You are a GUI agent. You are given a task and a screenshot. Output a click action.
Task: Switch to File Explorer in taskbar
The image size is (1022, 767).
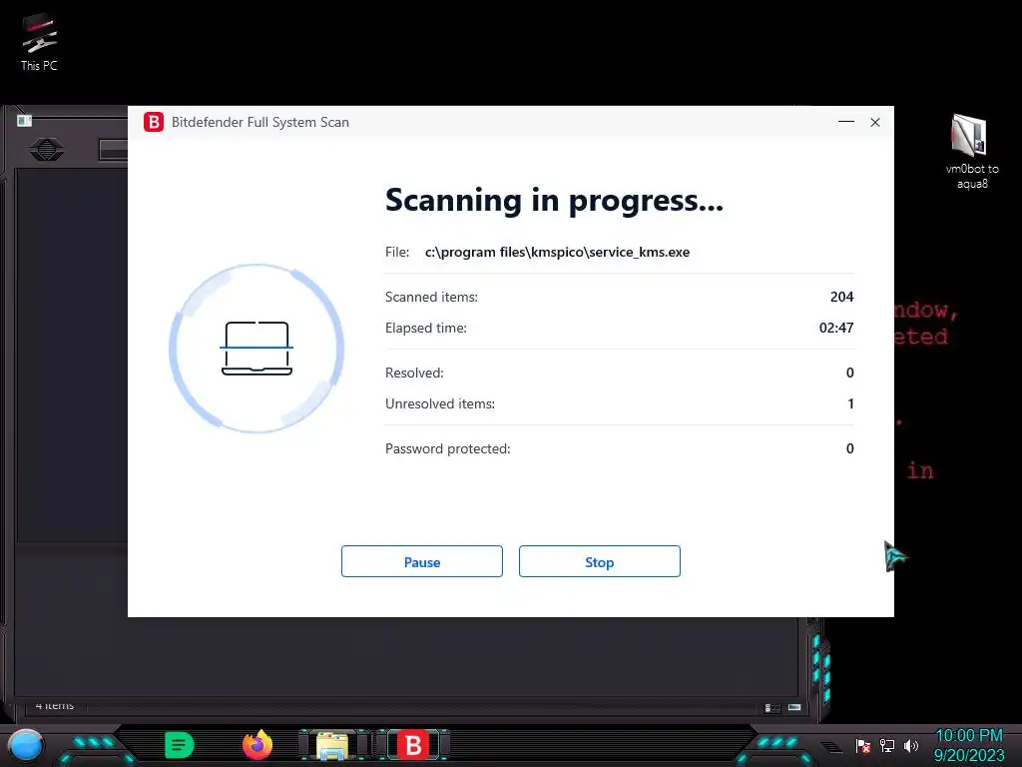[332, 745]
